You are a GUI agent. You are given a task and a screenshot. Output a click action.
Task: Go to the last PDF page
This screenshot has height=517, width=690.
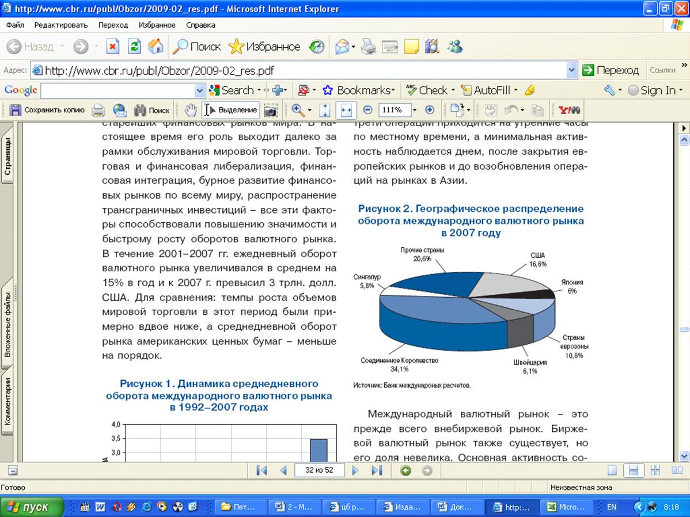[377, 470]
